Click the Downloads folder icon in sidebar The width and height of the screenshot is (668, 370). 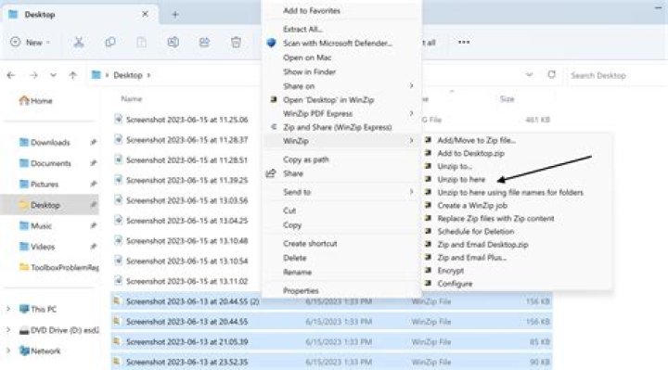click(24, 142)
